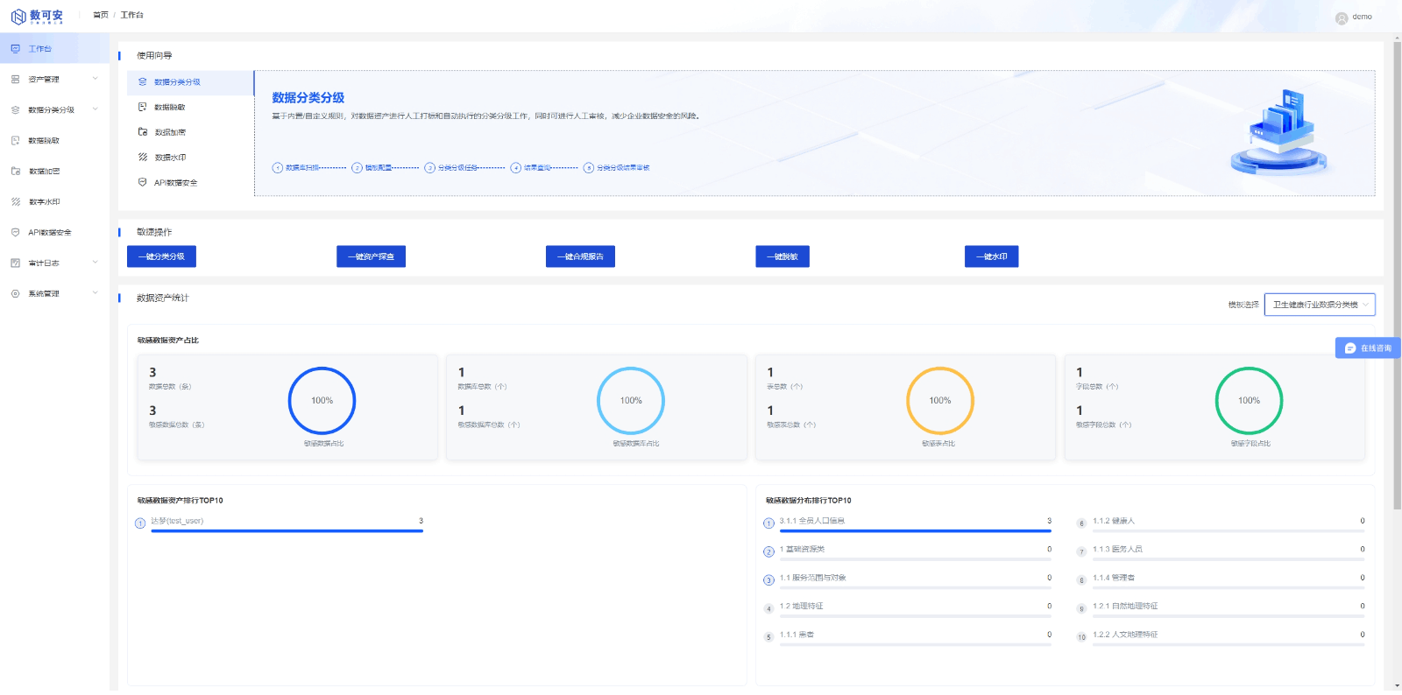Expand the 资产管理 sidebar menu
Viewport: 1402px width, 695px height.
(95, 80)
